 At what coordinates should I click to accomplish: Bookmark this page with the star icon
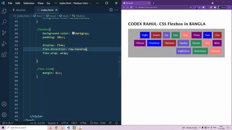pos(191,7)
